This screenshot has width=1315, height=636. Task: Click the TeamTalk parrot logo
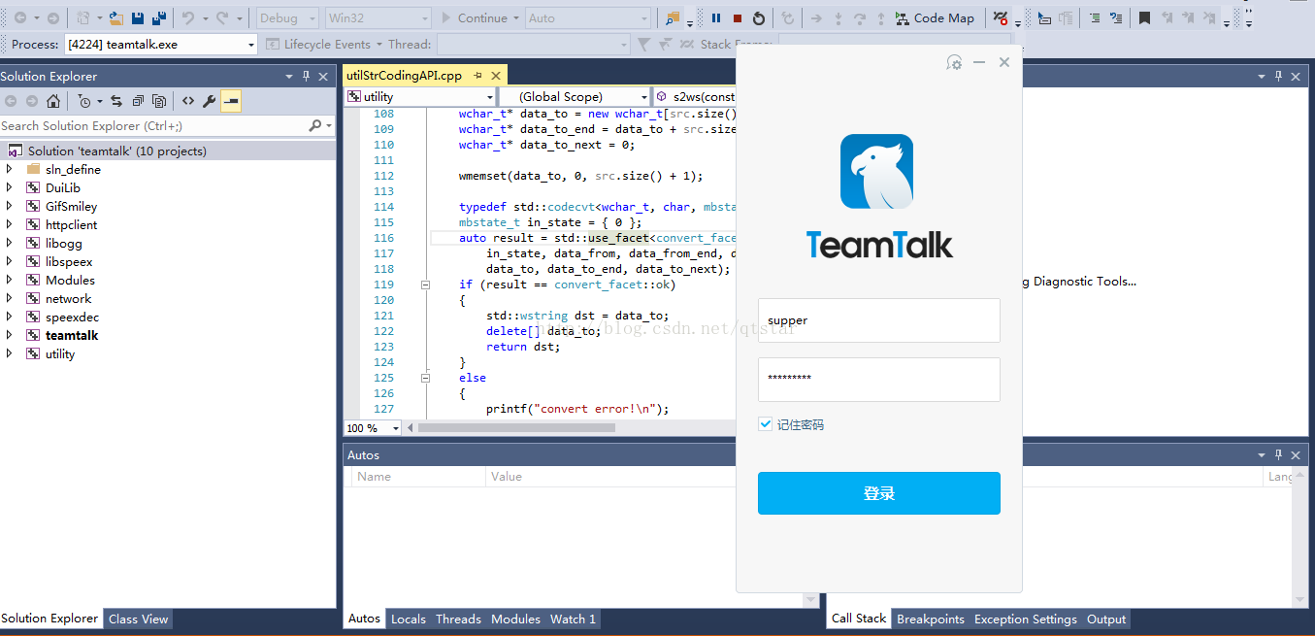click(876, 171)
